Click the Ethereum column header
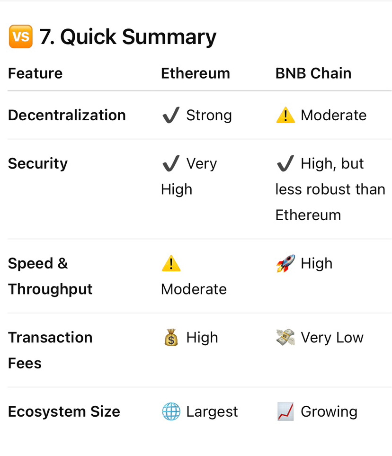392x456 pixels. pyautogui.click(x=196, y=73)
